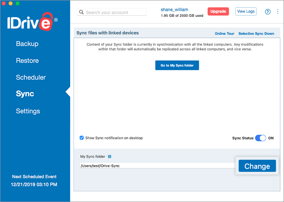
Task: Click the Change button
Action: coord(257,166)
